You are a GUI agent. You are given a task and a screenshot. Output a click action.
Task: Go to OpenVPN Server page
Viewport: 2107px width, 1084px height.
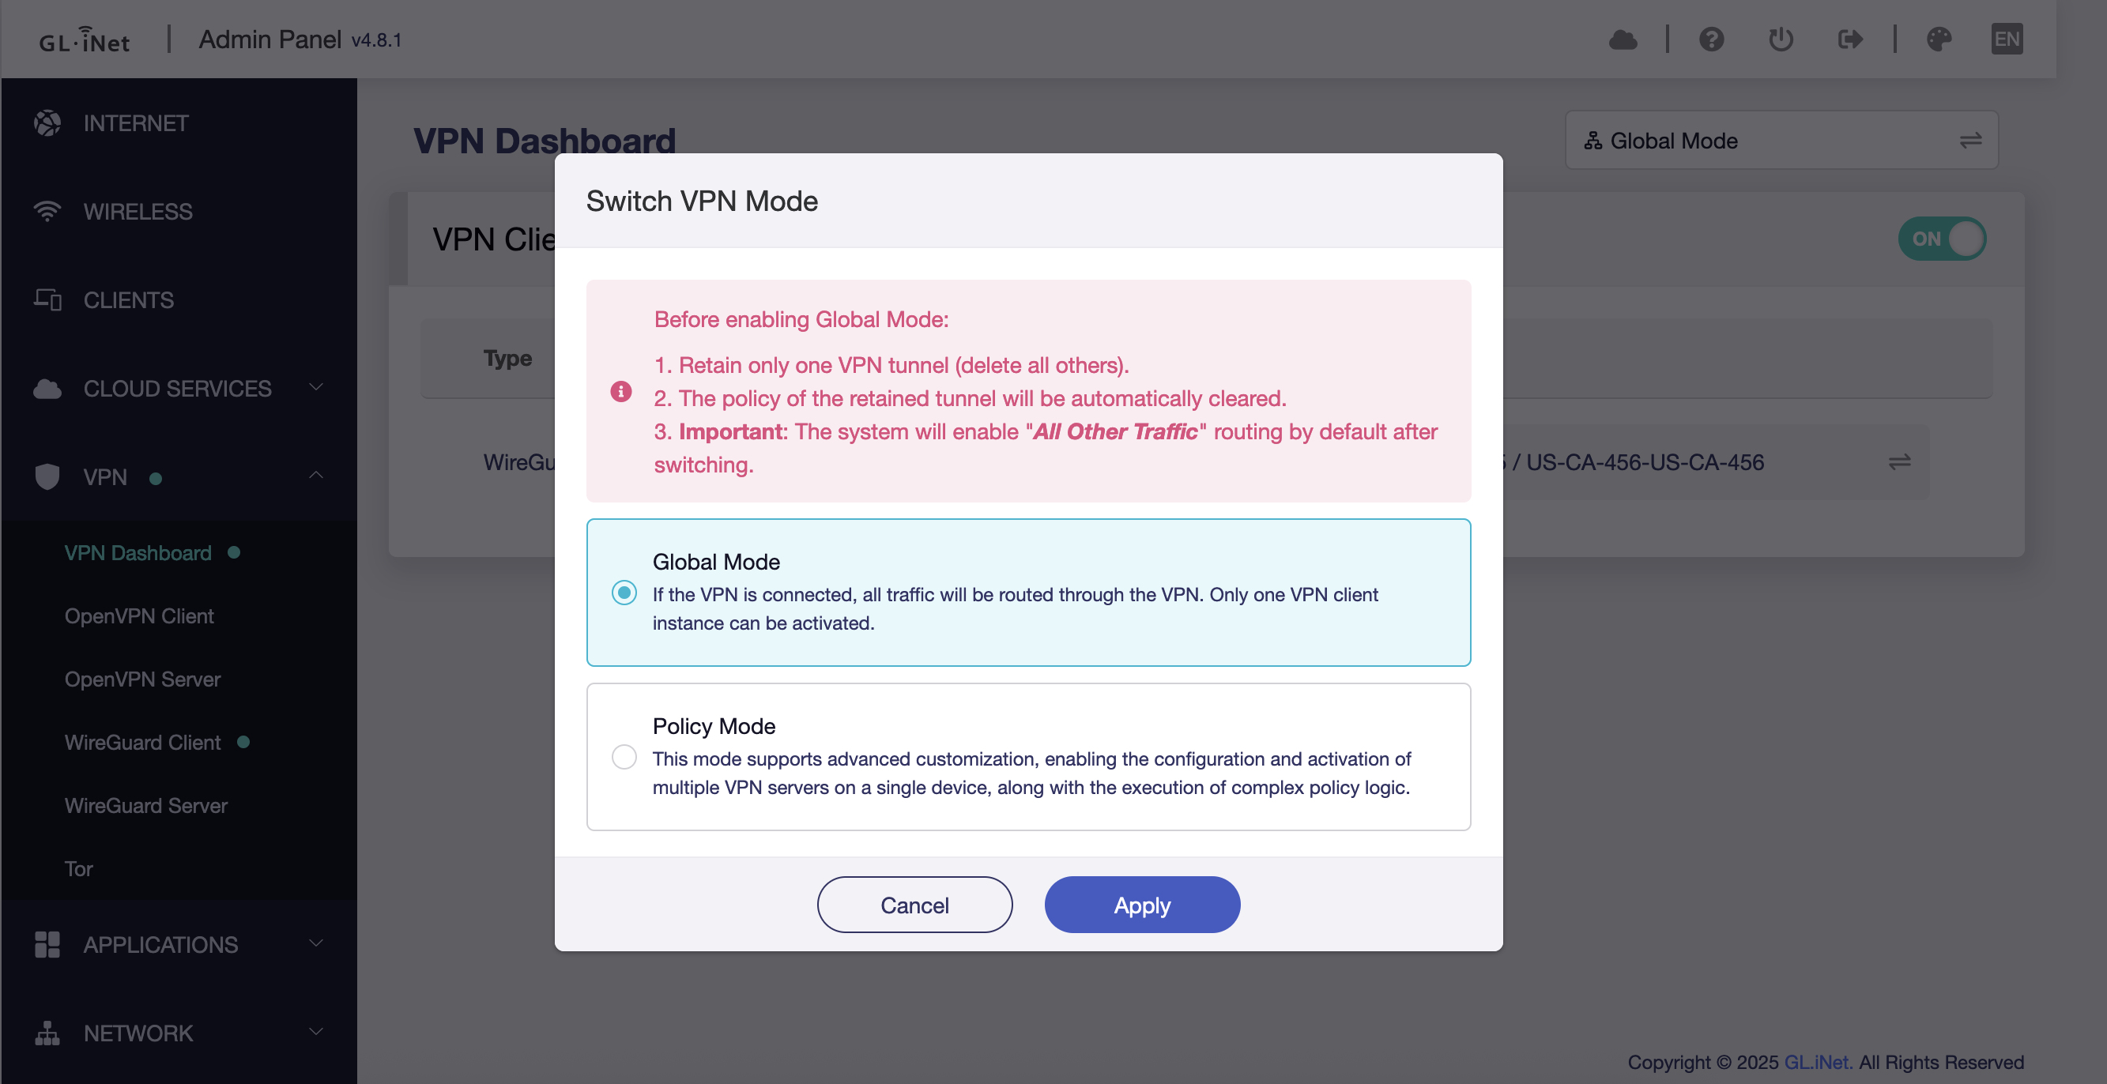142,679
